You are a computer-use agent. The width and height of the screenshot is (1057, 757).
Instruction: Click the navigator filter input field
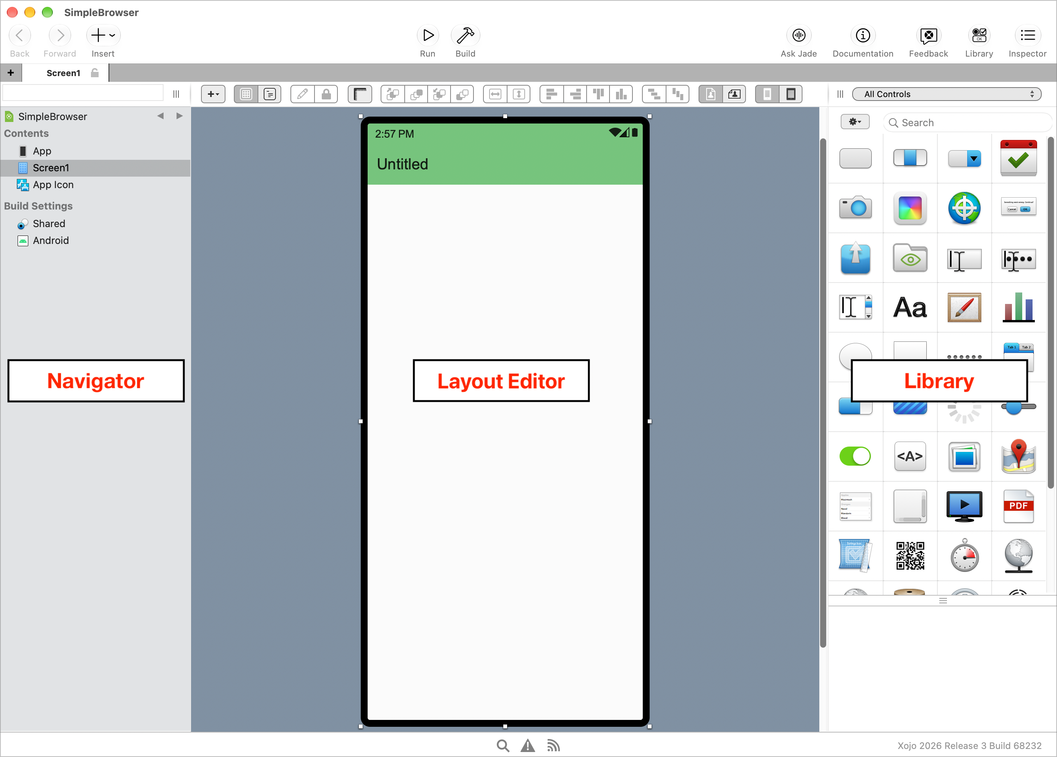point(83,93)
